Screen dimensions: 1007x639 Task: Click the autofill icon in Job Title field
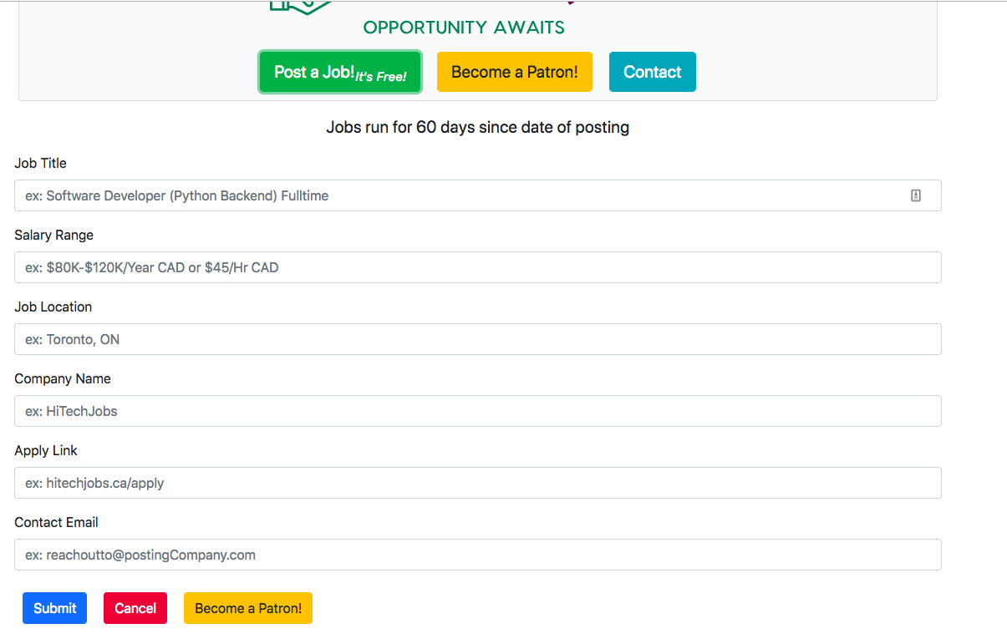click(915, 195)
